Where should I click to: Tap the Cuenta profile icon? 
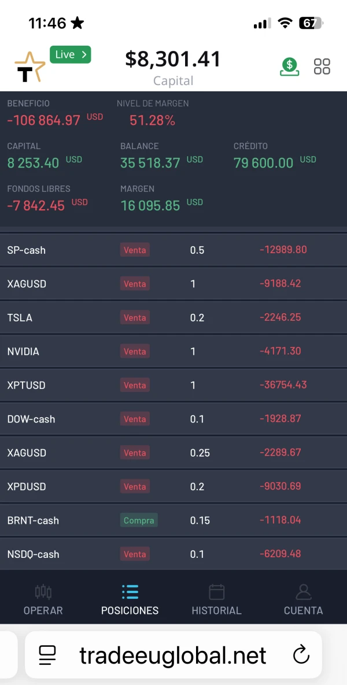tap(303, 591)
